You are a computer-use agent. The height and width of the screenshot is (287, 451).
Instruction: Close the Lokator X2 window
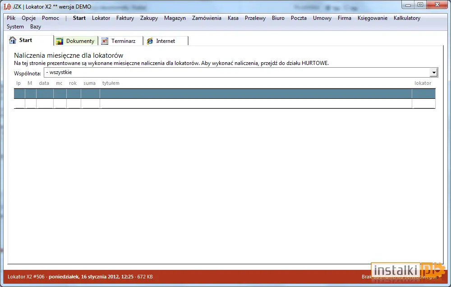(437, 5)
